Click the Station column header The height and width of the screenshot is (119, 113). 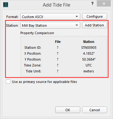[89, 42]
